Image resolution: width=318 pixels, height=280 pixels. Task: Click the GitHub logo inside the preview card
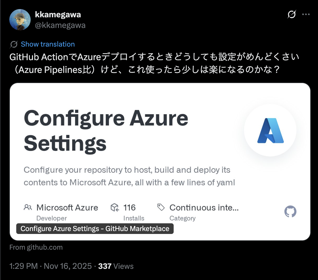coord(290,211)
